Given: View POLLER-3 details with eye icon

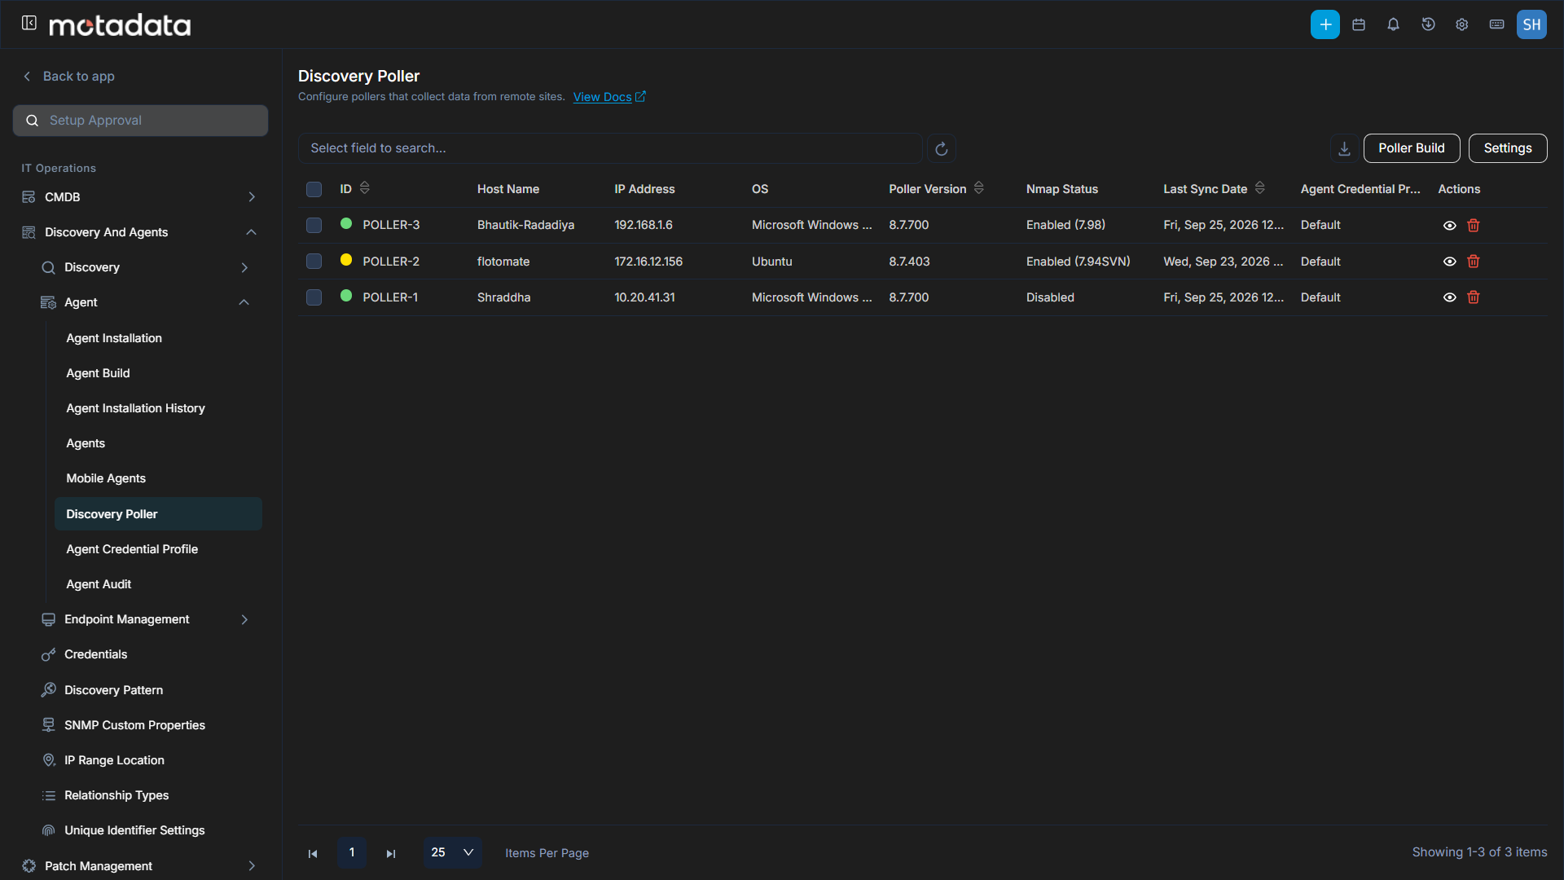Looking at the screenshot, I should click(x=1449, y=226).
